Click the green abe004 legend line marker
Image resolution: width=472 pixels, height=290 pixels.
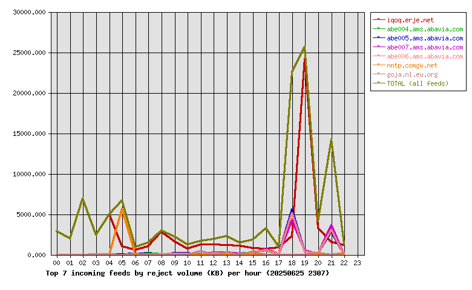(x=379, y=29)
